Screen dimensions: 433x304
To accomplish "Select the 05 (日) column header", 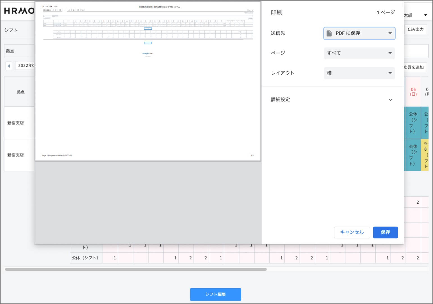I will coord(413,92).
